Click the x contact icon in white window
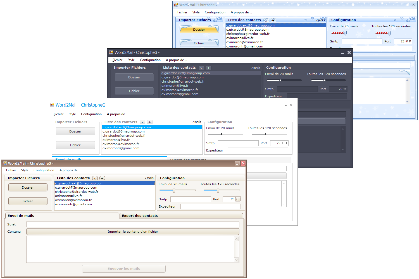Screen dimensions: 419x279 pos(142,122)
